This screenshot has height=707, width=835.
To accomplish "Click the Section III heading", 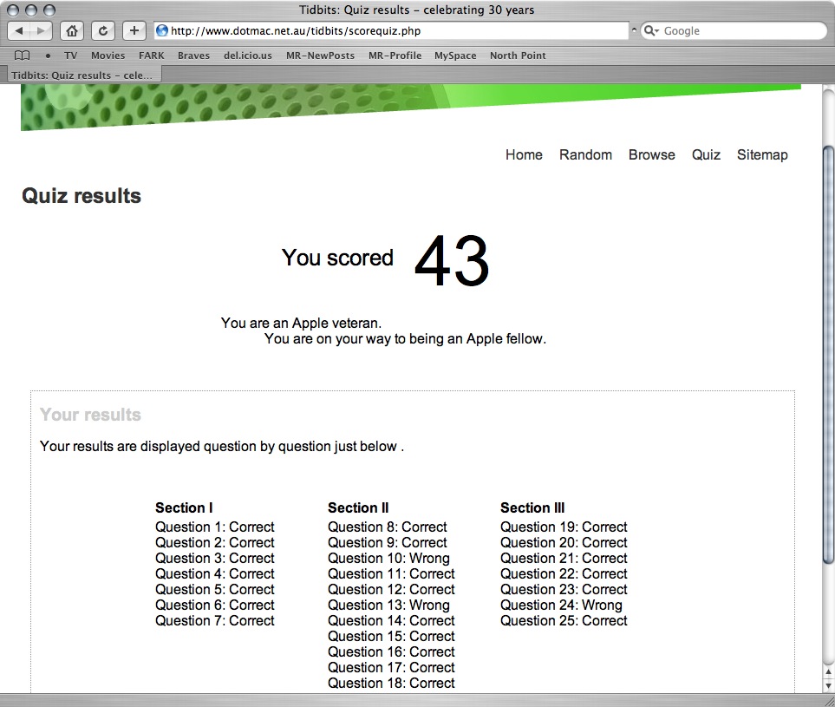I will pyautogui.click(x=532, y=507).
